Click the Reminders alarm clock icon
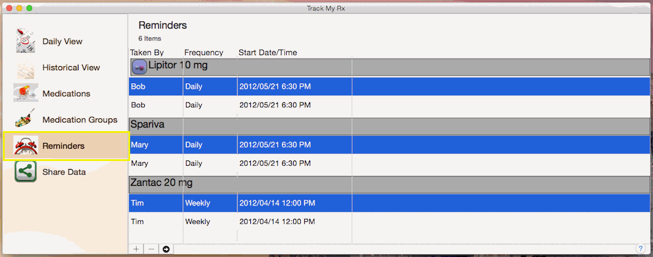The height and width of the screenshot is (257, 653). point(26,146)
